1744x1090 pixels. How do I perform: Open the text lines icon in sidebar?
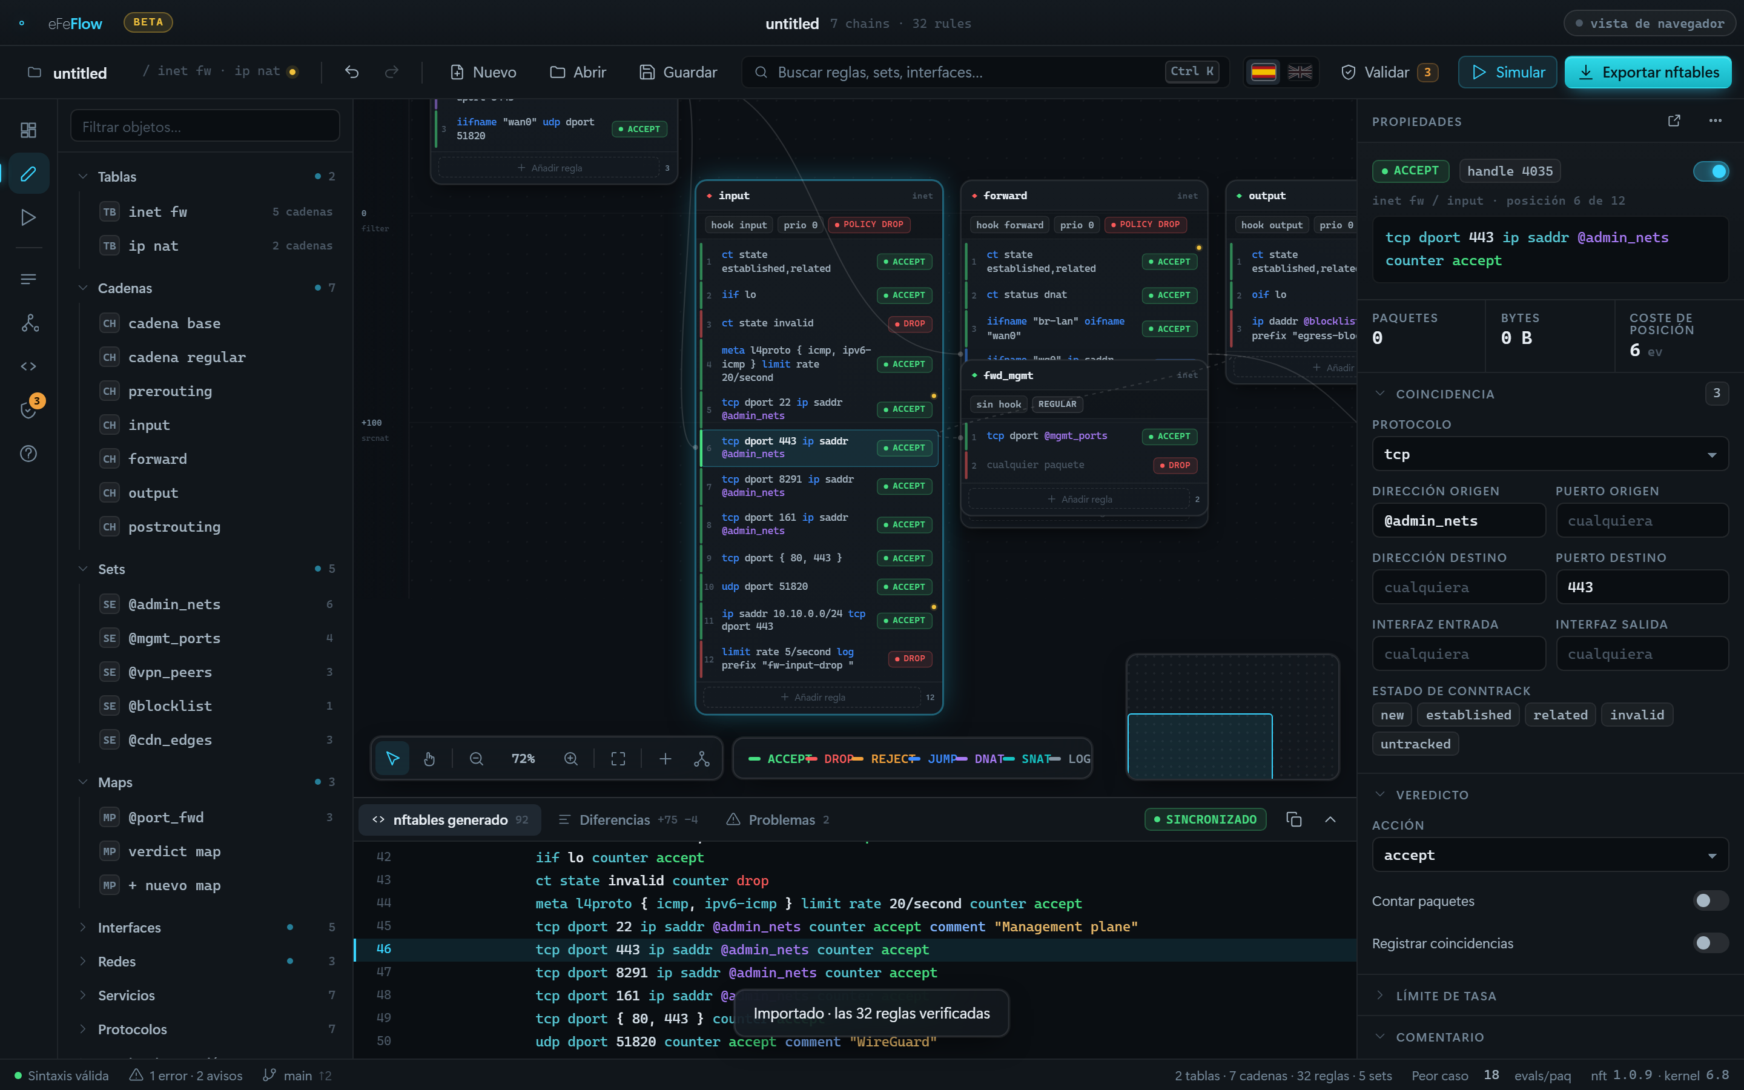28,279
